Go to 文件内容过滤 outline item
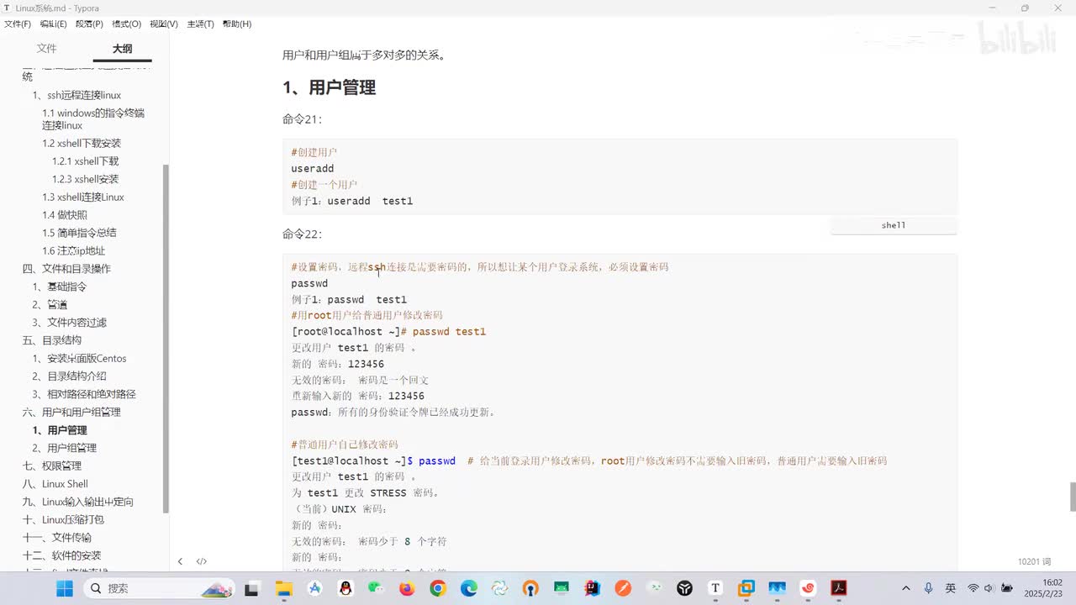This screenshot has width=1076, height=605. (x=69, y=323)
